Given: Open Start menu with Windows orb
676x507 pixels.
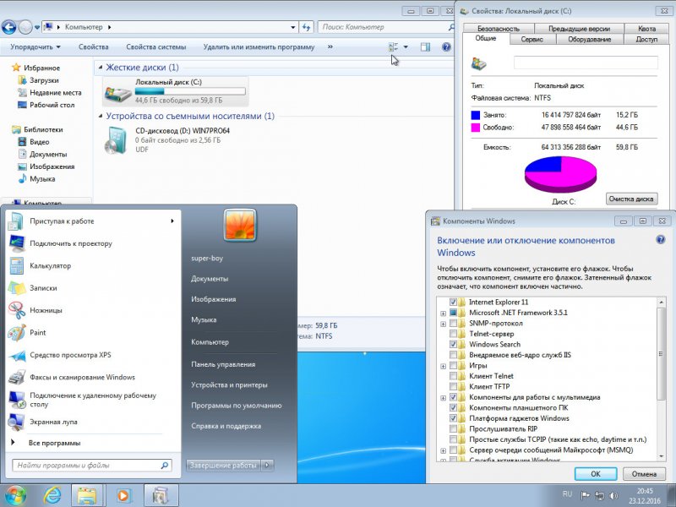Looking at the screenshot, I should click(15, 495).
